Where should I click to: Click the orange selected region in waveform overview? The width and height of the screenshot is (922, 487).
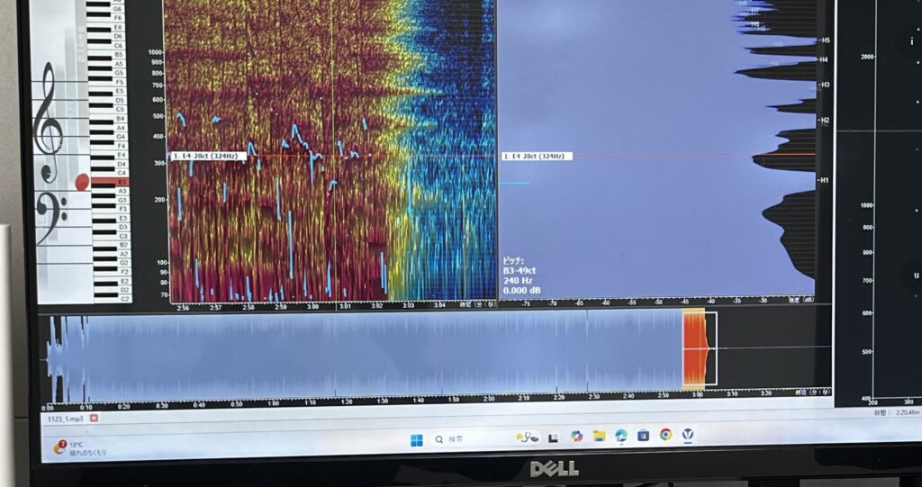pyautogui.click(x=694, y=348)
